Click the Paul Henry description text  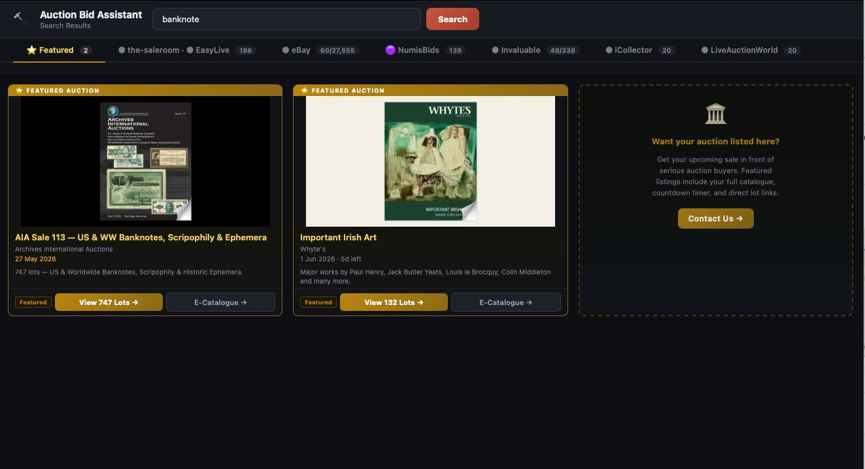[x=425, y=276]
